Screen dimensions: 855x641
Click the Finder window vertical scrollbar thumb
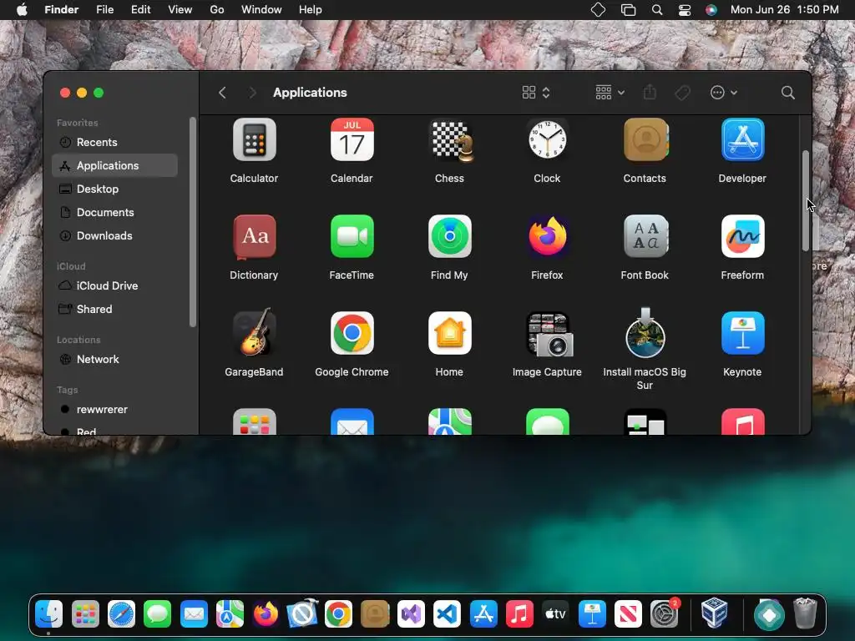click(x=806, y=200)
